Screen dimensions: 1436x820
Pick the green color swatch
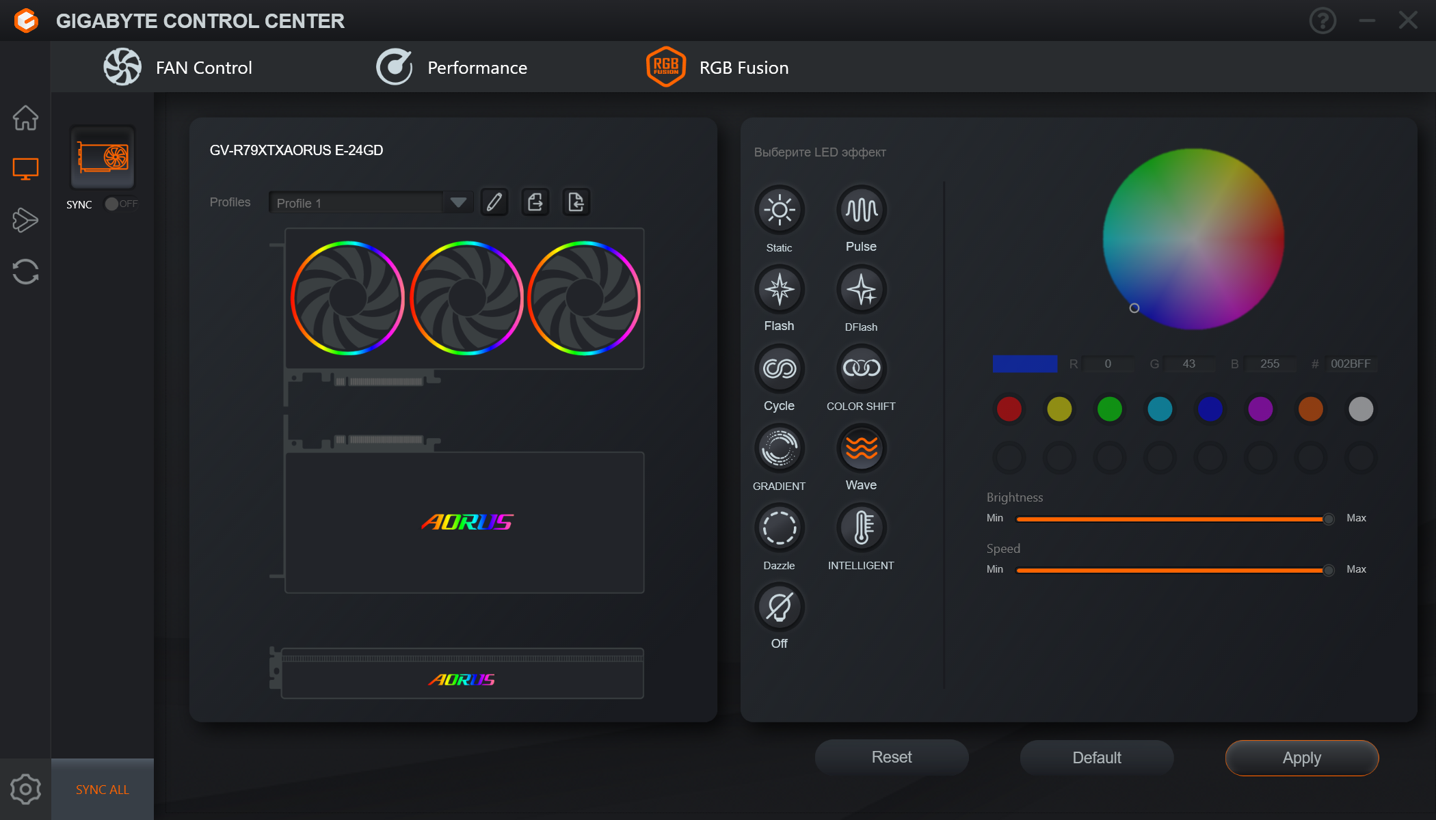pyautogui.click(x=1109, y=409)
